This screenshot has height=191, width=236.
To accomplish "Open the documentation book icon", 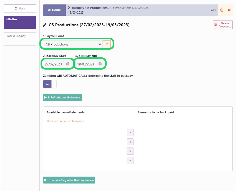I will click(x=229, y=10).
